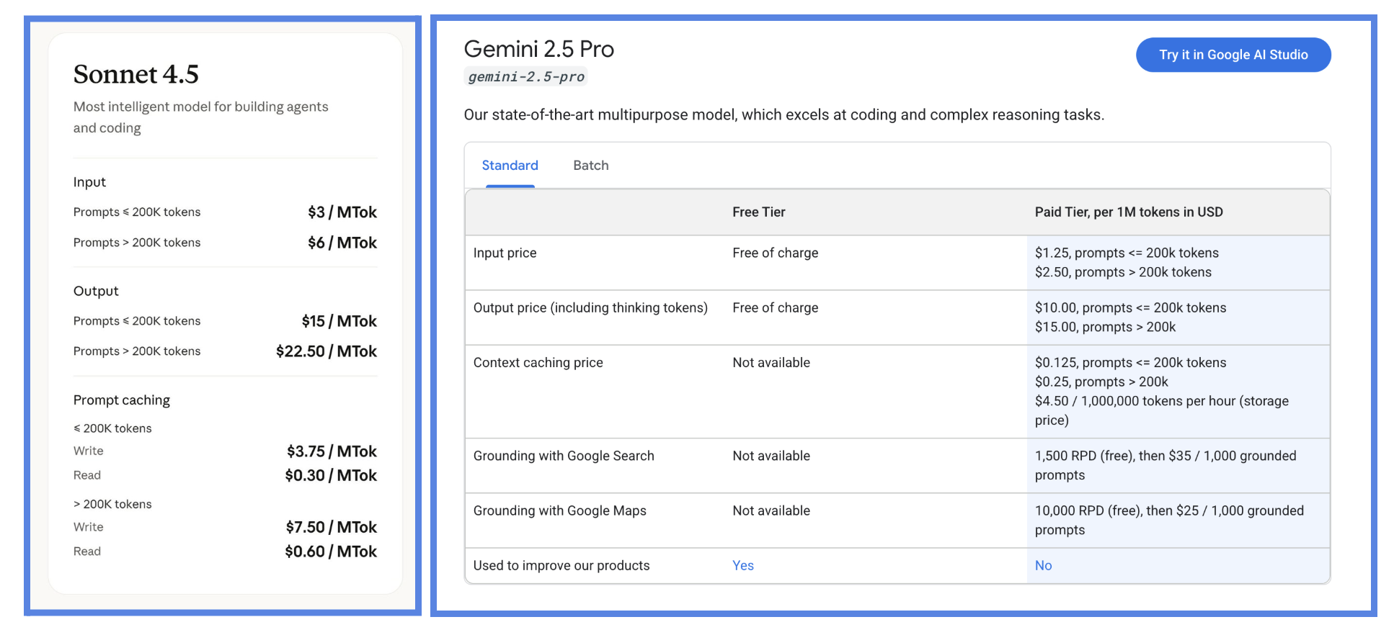Screen dimensions: 1394x635
Task: Click the Grounding with Google Maps row
Action: [560, 510]
